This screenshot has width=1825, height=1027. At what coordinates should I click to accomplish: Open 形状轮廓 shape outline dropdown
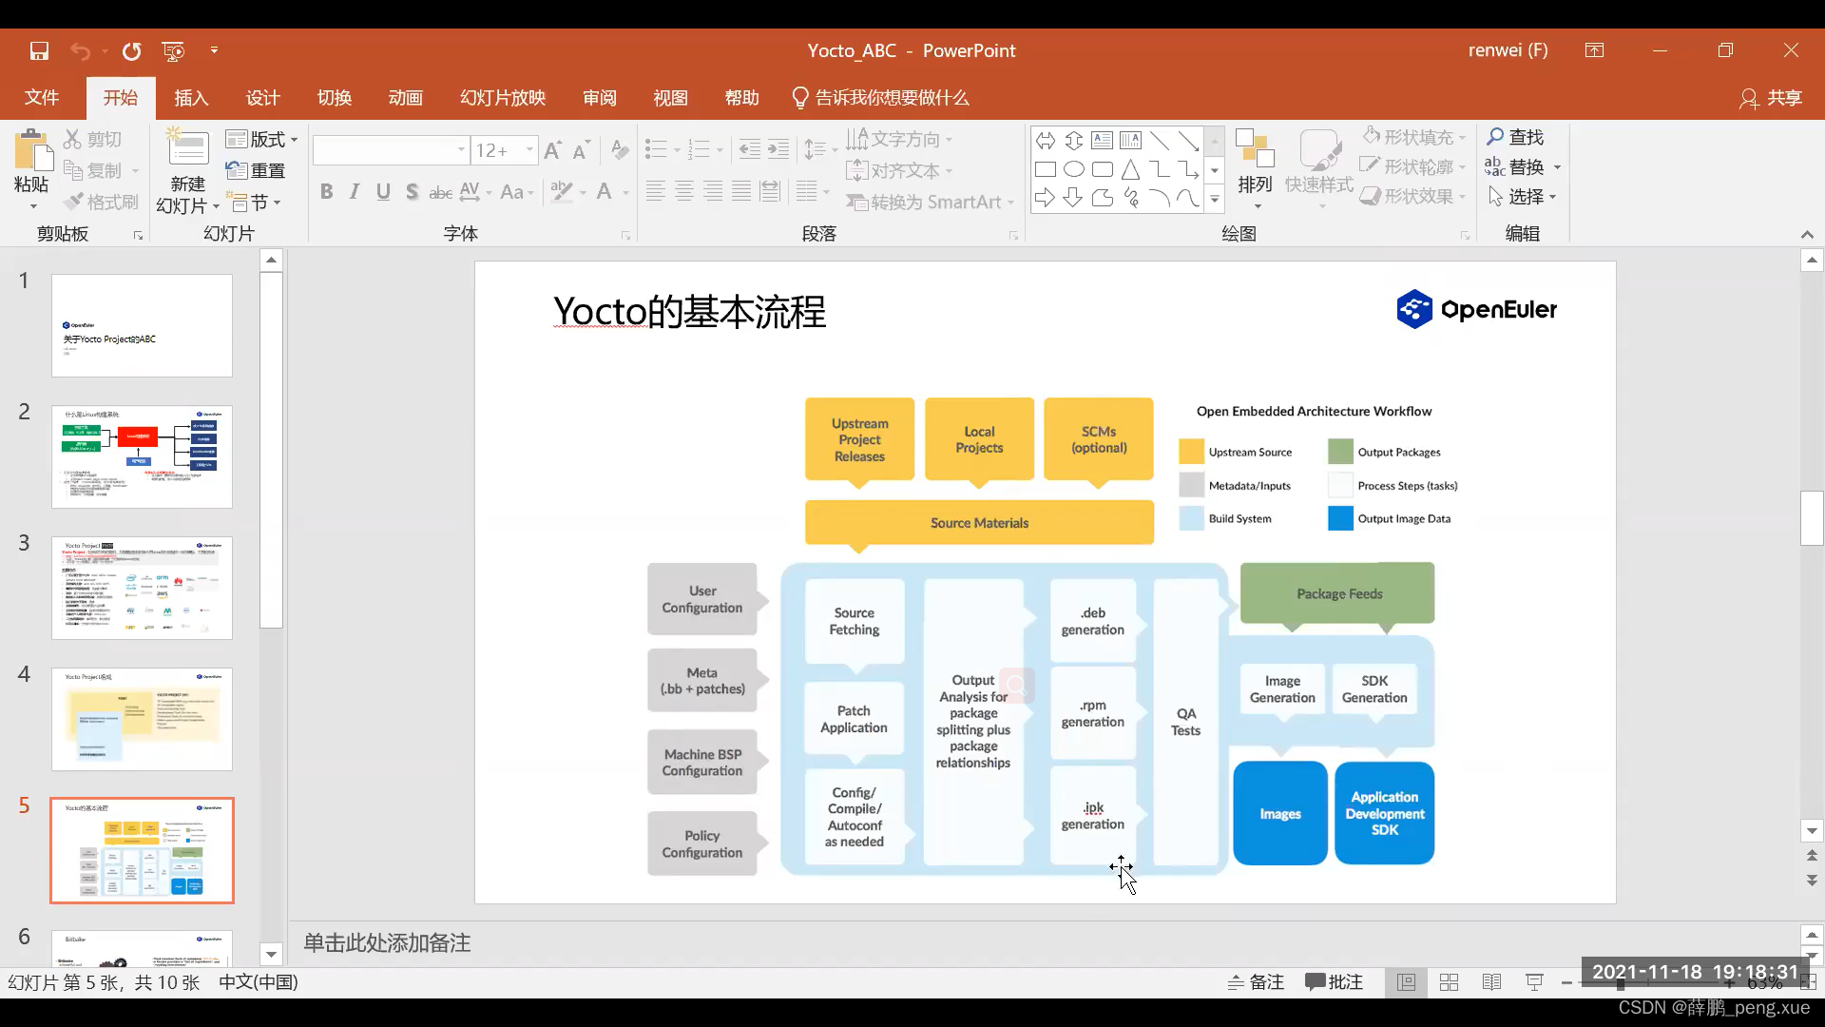point(1413,166)
